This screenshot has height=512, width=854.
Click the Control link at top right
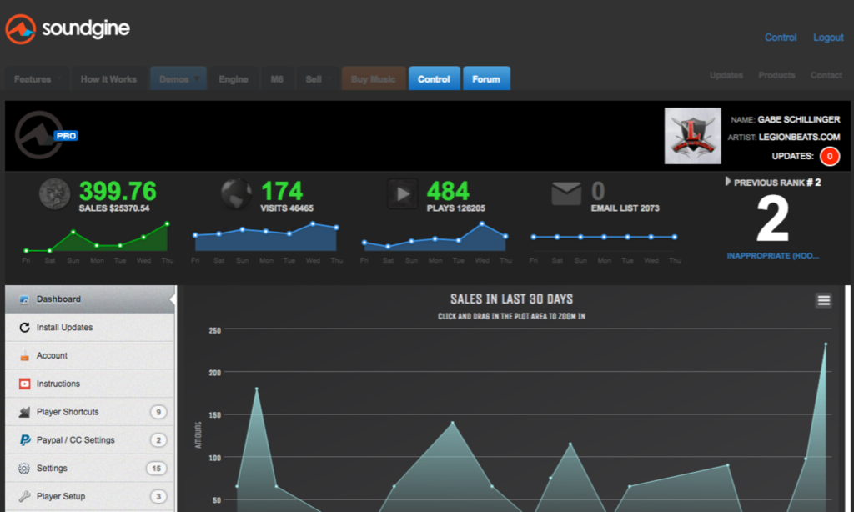coord(781,37)
